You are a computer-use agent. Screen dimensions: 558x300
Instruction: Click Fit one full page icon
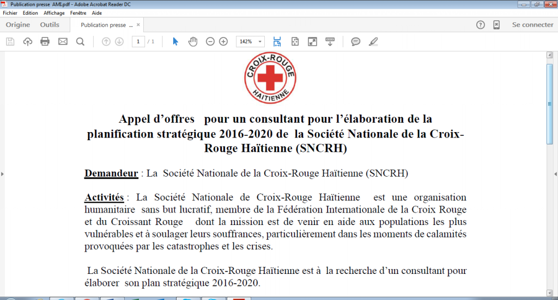click(x=295, y=41)
